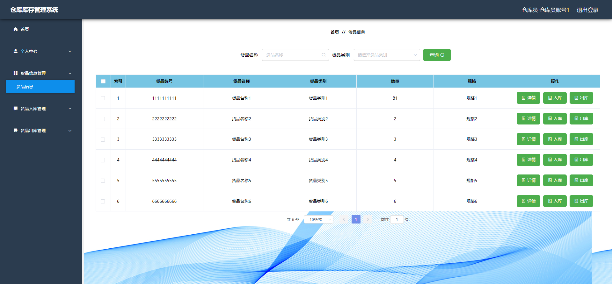Click the person icon beside 个人中心
The image size is (612, 284).
point(15,51)
